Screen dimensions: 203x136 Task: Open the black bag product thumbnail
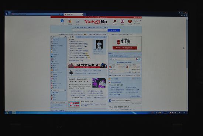click(71, 72)
